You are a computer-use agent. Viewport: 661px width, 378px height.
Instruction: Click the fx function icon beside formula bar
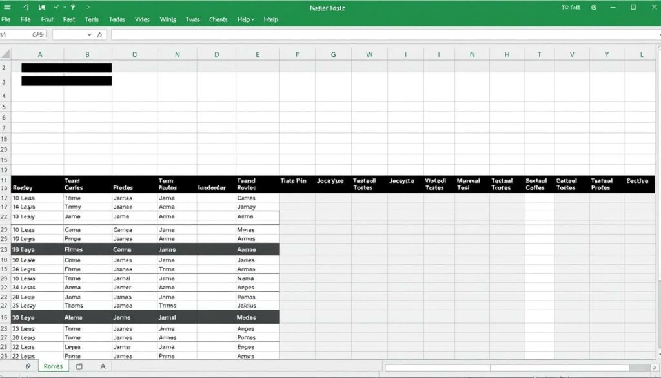pos(99,35)
